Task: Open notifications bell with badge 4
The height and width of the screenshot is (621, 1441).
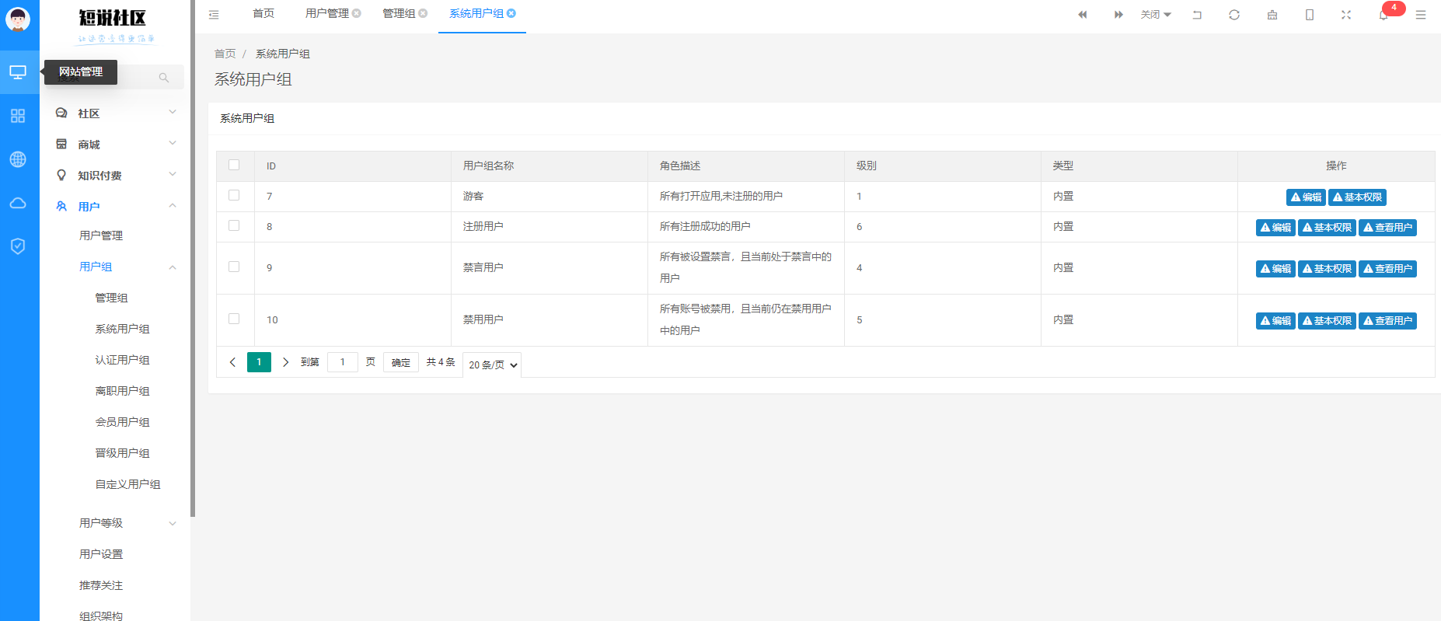Action: 1384,15
